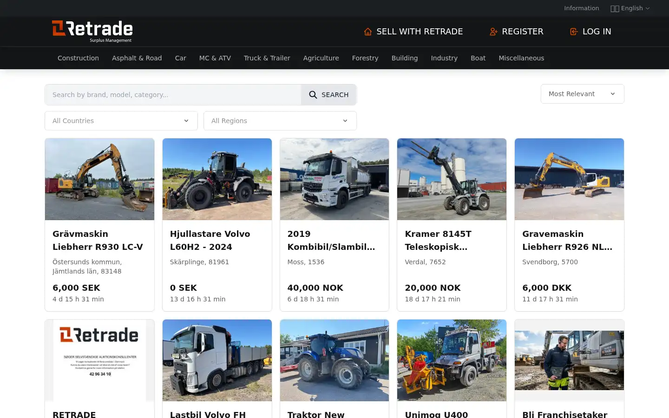Click the magnifier icon in the Search button
669x418 pixels.
(x=313, y=95)
